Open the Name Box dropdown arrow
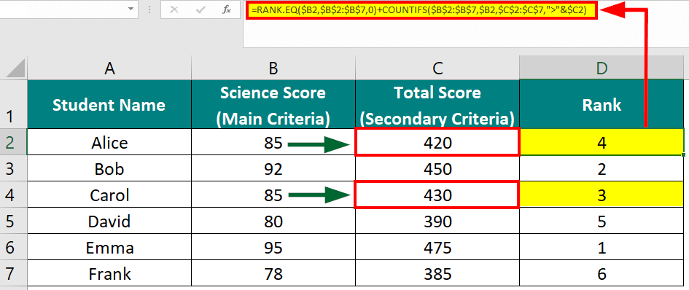The width and height of the screenshot is (689, 290). [x=131, y=9]
